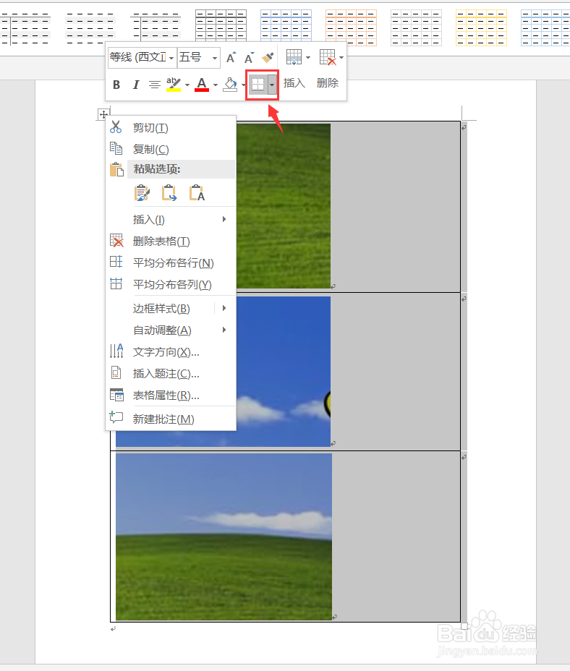Click the 删除 label in mini toolbar

coord(328,83)
